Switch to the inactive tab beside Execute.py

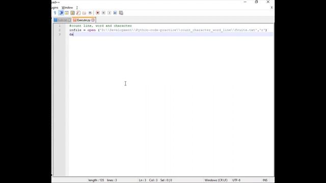pyautogui.click(x=62, y=20)
